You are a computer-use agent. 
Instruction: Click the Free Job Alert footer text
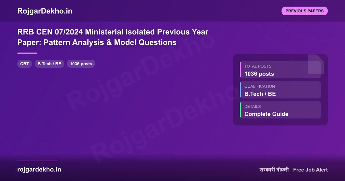pos(310,170)
